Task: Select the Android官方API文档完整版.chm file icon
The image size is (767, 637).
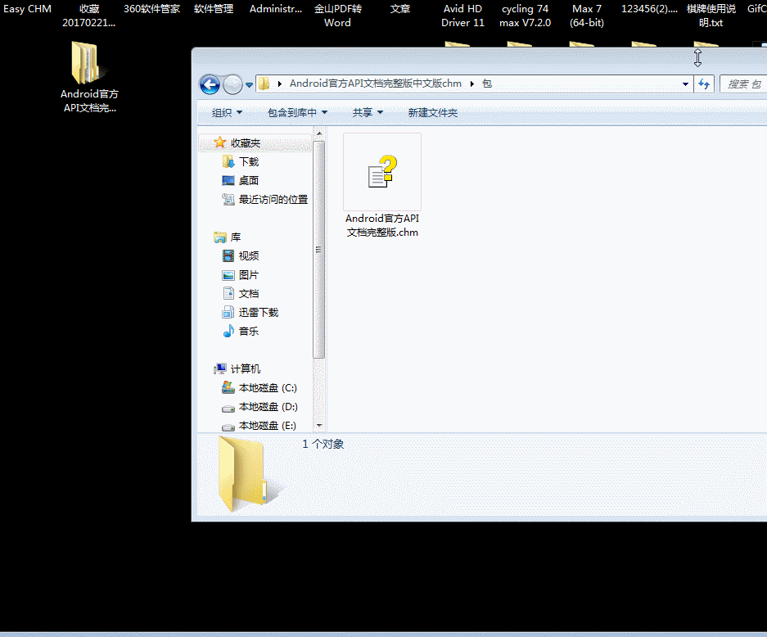Action: [x=382, y=172]
